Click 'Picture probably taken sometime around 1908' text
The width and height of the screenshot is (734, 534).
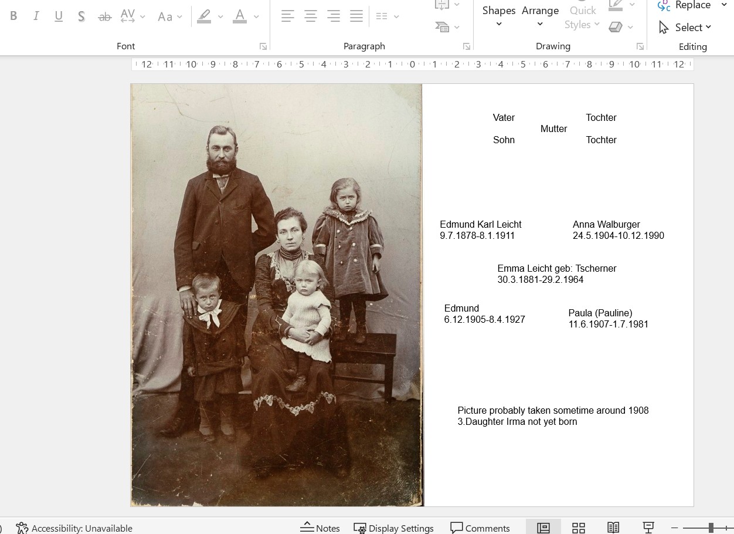553,411
